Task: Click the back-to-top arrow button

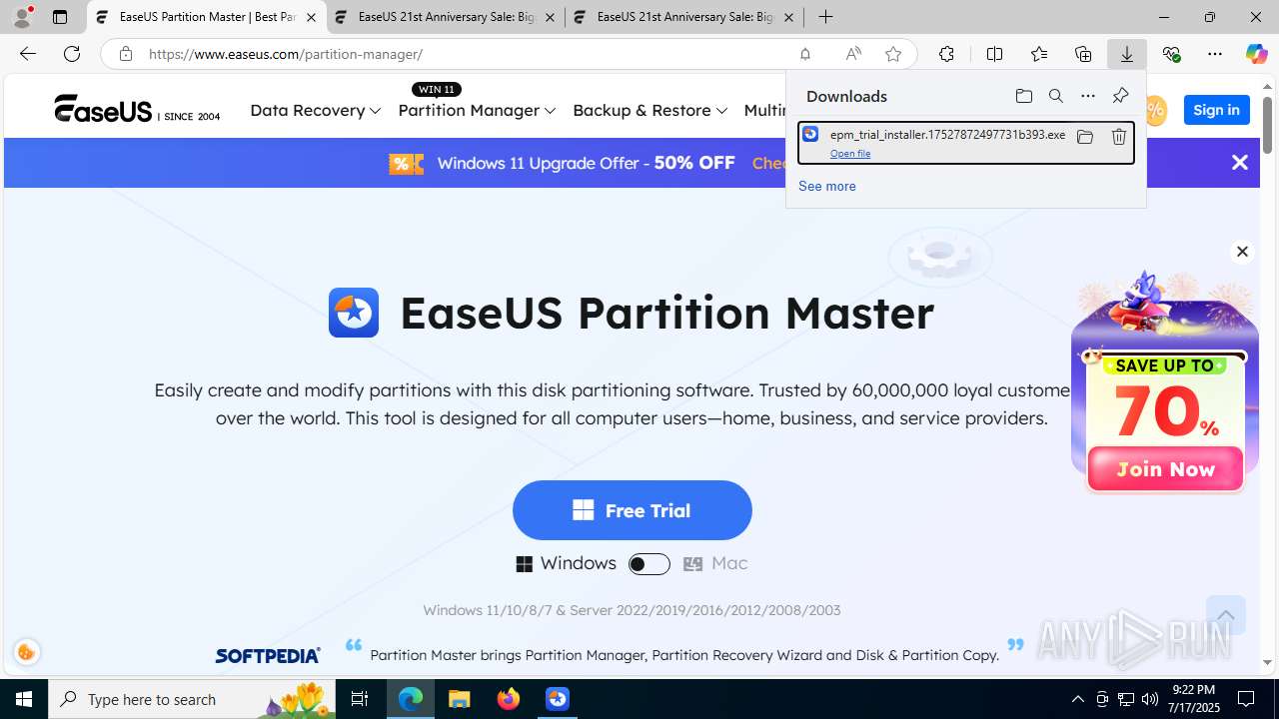Action: [1225, 615]
